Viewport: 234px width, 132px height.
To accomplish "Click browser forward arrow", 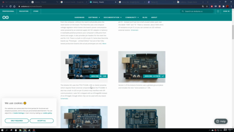I will click(7, 7).
